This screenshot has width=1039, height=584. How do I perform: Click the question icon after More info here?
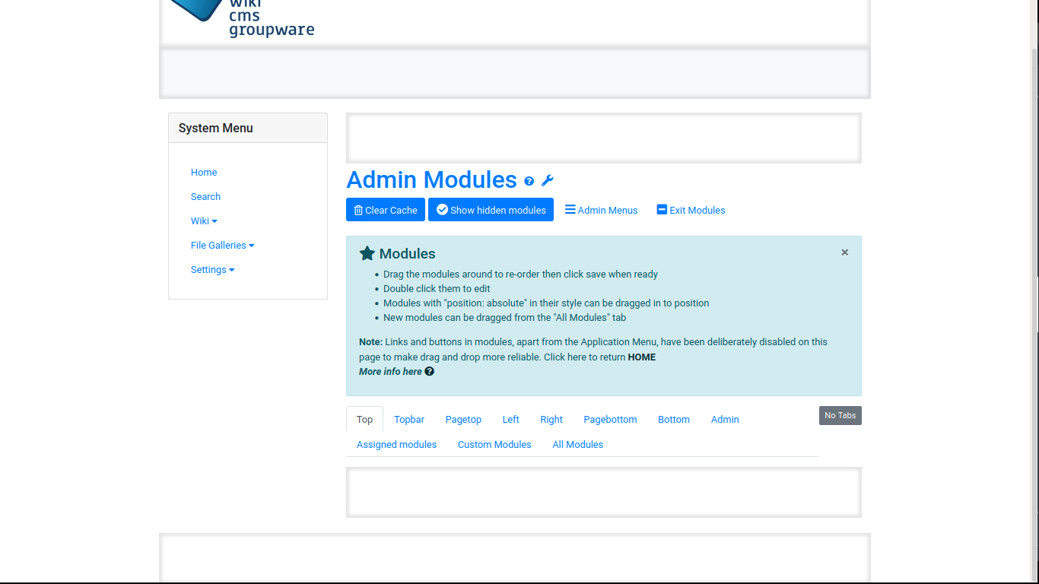tap(430, 372)
